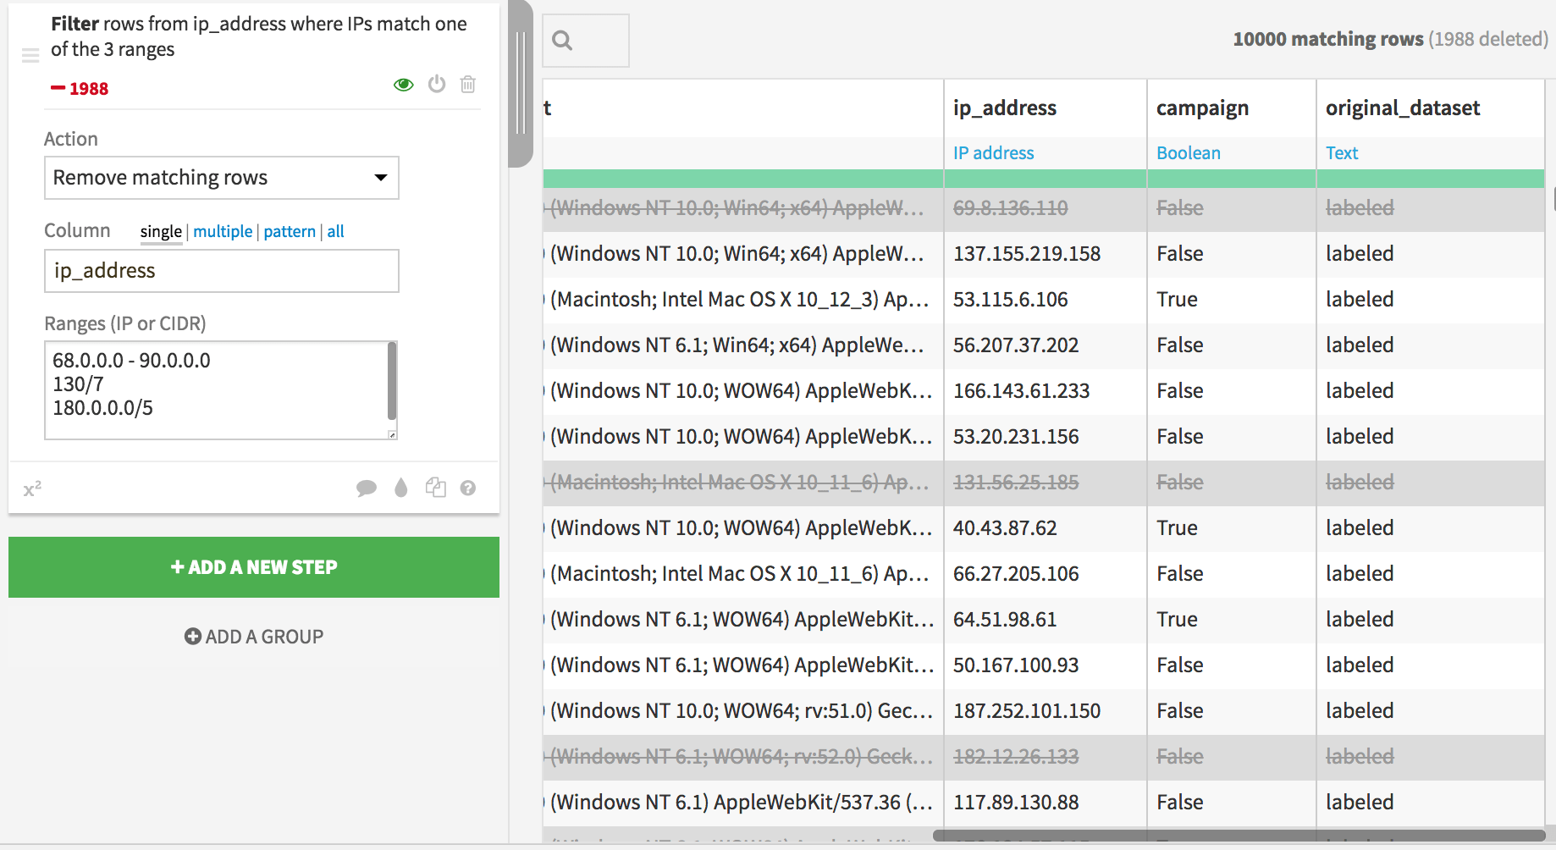The image size is (1556, 850).
Task: Click the ip_address column header
Action: click(1005, 108)
